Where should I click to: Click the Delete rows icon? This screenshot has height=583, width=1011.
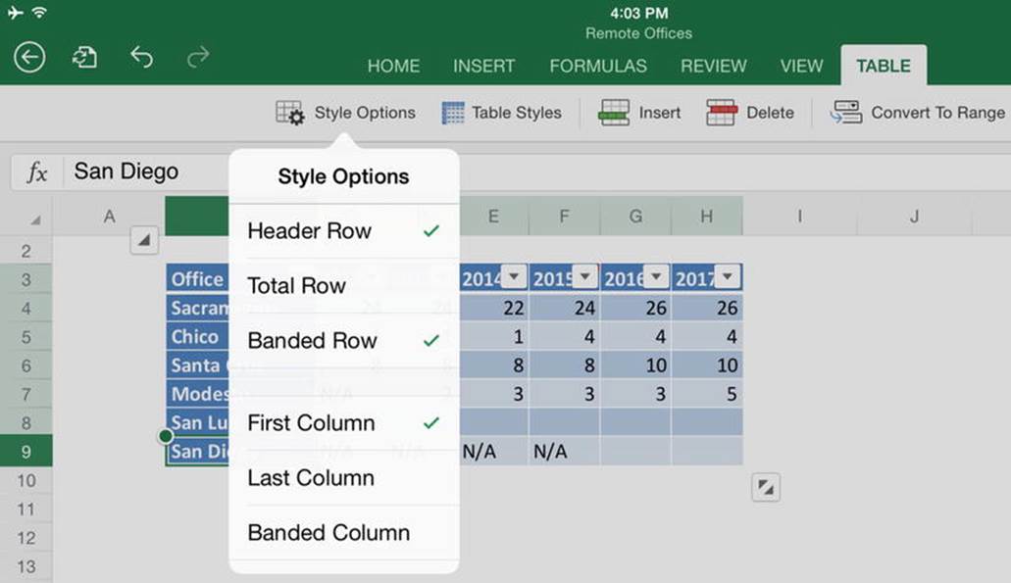[722, 113]
